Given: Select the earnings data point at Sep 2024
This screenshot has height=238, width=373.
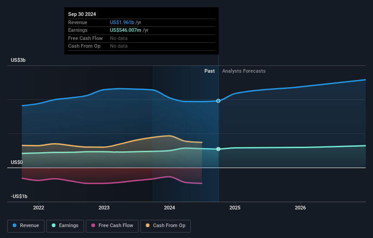Looking at the screenshot, I should (x=218, y=149).
